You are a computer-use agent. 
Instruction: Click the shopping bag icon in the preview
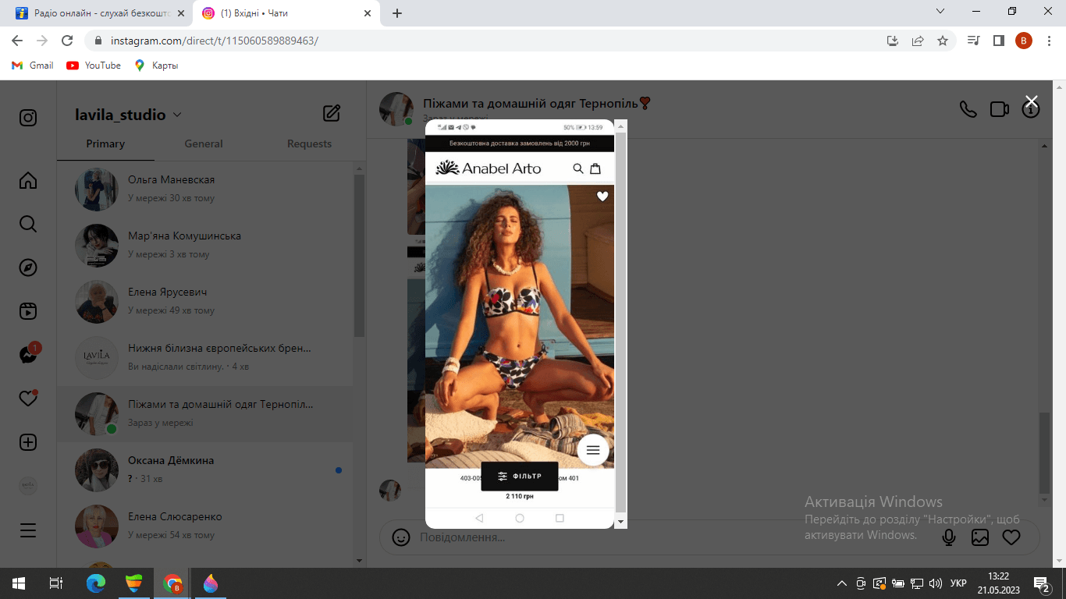(x=595, y=168)
